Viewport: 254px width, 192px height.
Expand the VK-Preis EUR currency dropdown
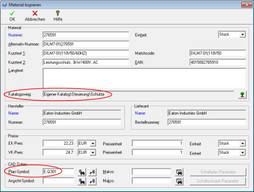click(x=93, y=152)
